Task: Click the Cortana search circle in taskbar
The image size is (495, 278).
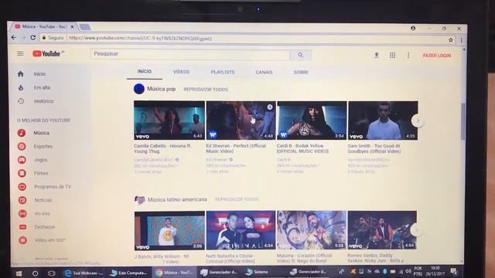Action: click(35, 273)
